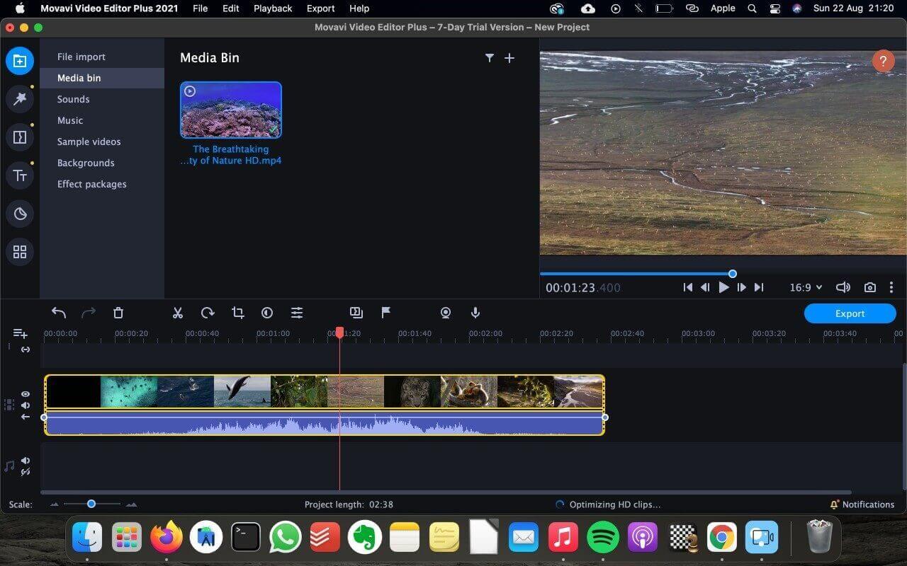This screenshot has width=907, height=566.
Task: Toggle the video track left-arrow control
Action: click(x=26, y=417)
